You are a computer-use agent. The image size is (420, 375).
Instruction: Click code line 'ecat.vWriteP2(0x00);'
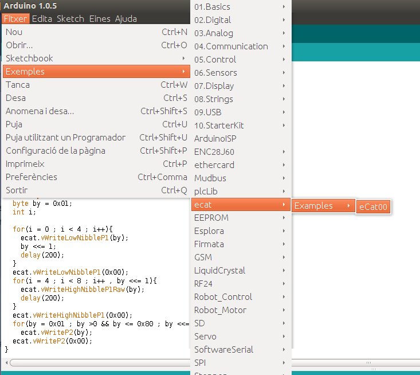(x=53, y=341)
